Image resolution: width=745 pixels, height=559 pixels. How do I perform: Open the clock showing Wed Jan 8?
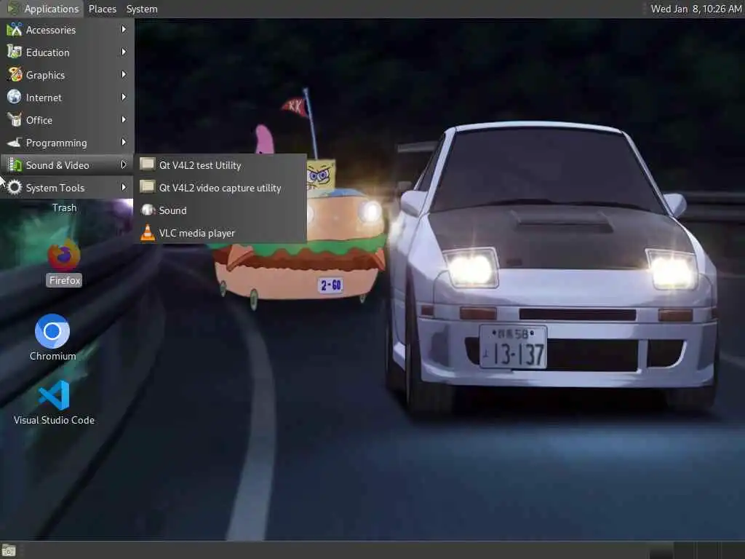(696, 9)
